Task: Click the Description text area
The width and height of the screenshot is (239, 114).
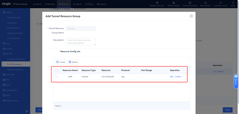Action: tap(80, 41)
